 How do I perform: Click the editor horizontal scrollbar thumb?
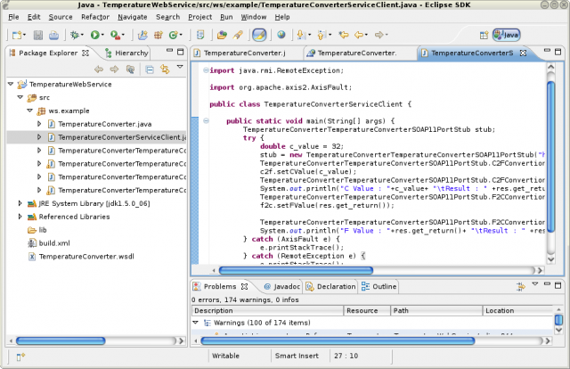[x=296, y=270]
